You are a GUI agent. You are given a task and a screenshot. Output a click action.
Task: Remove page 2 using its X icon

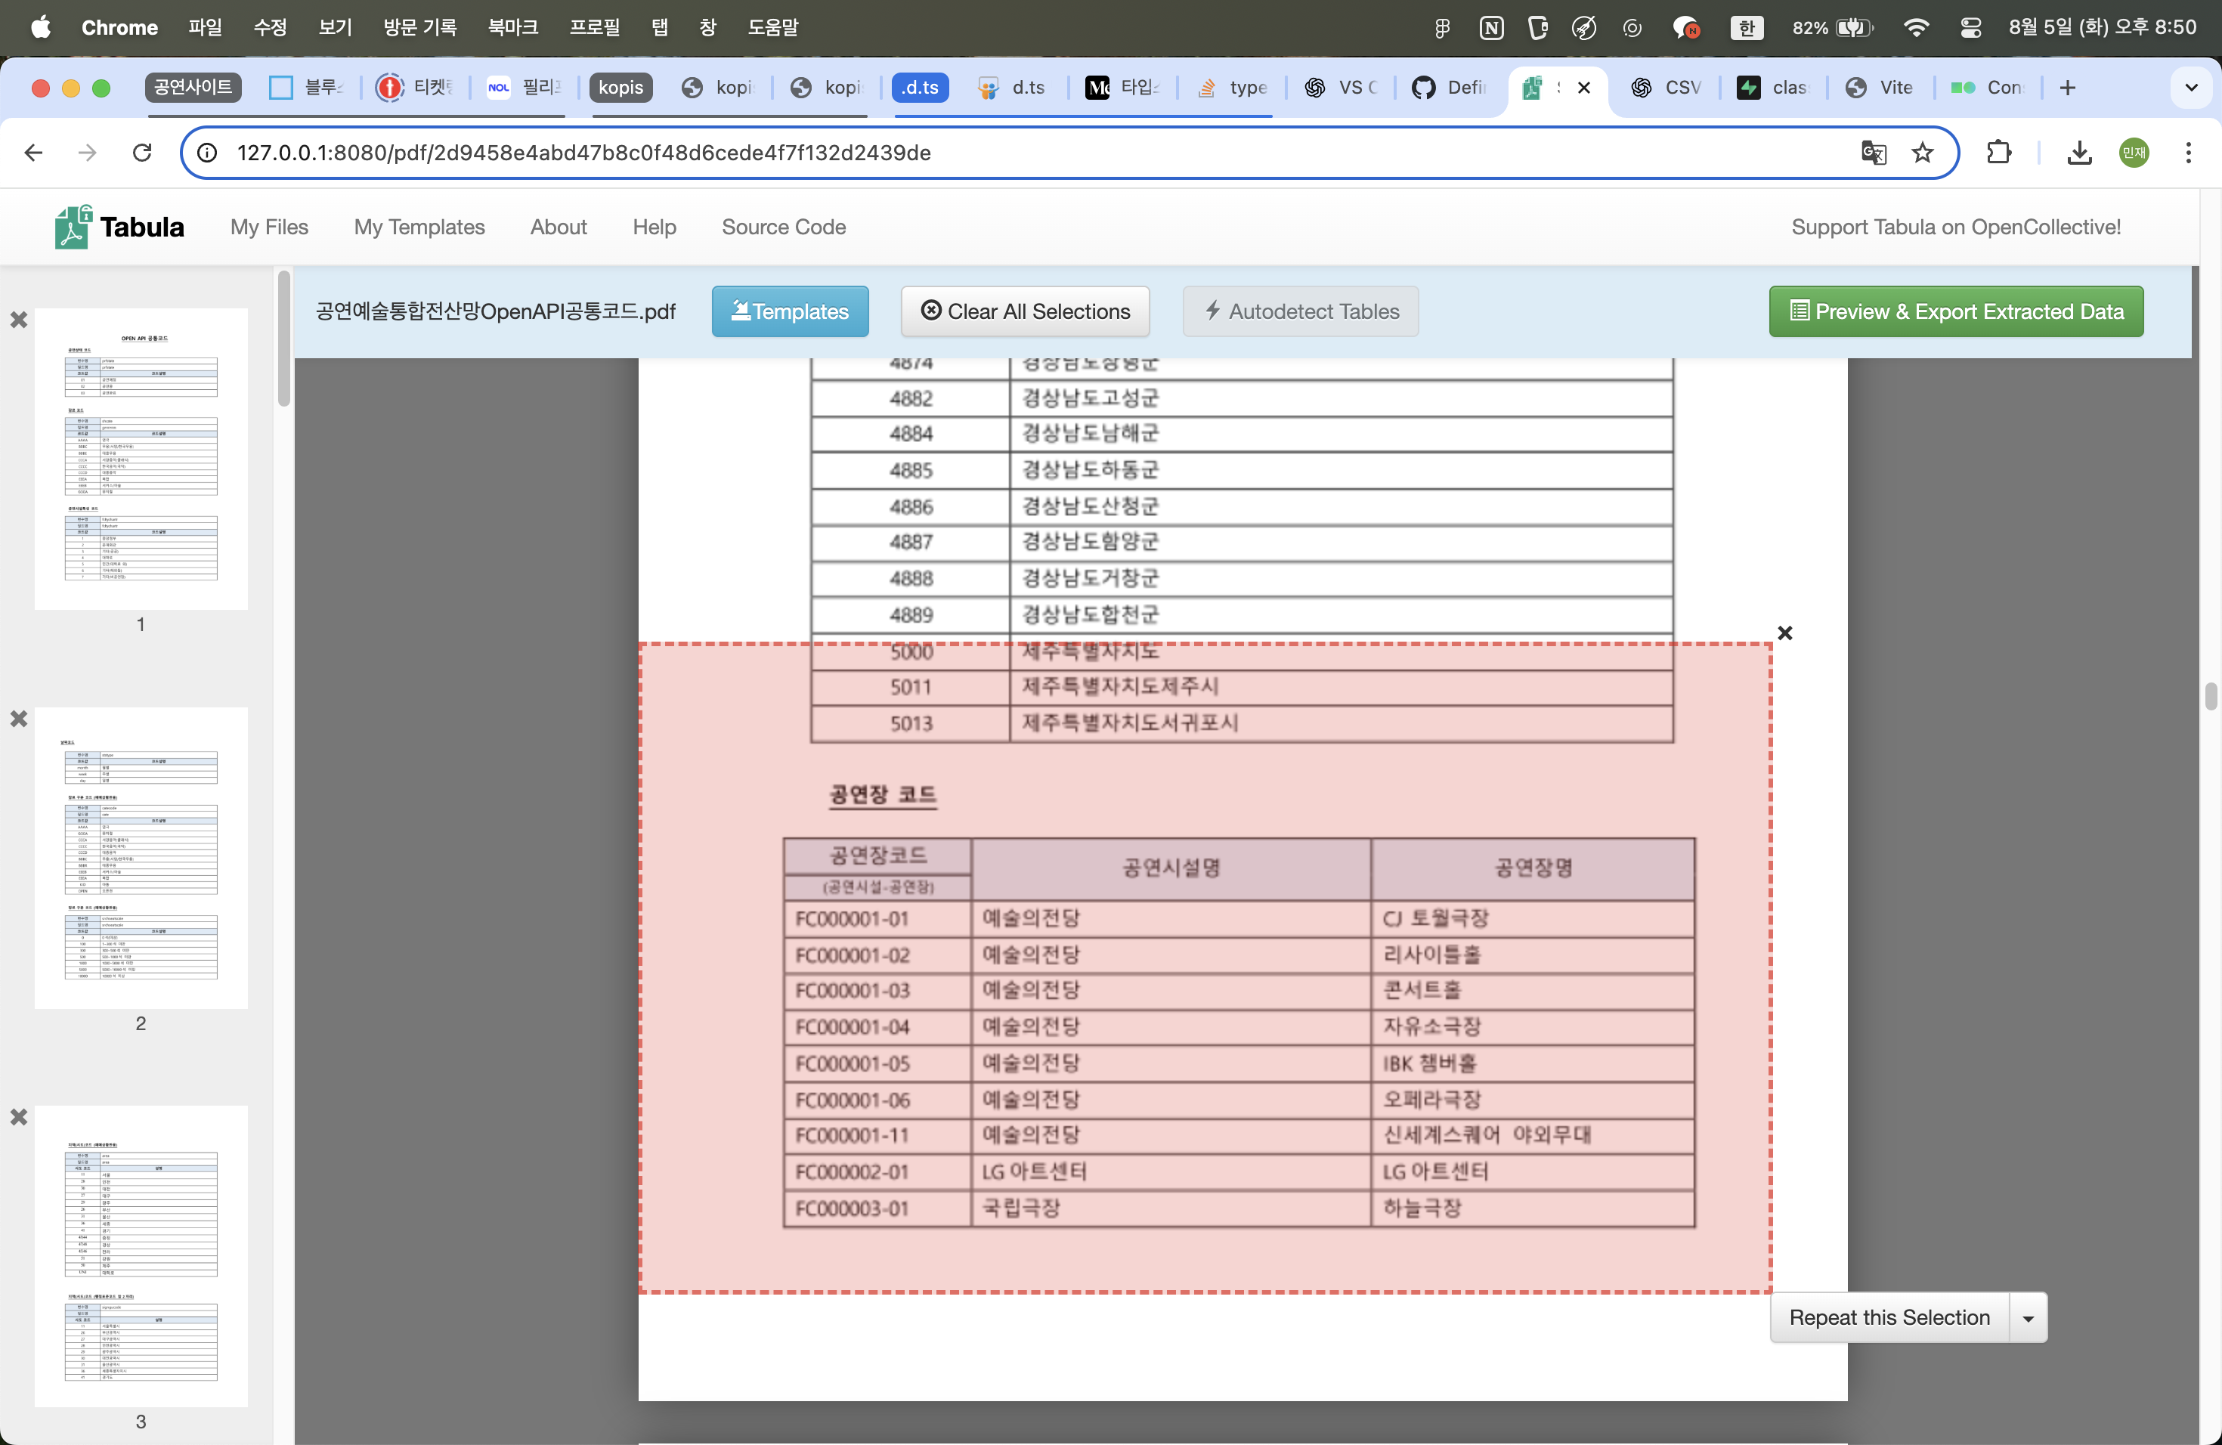(19, 719)
